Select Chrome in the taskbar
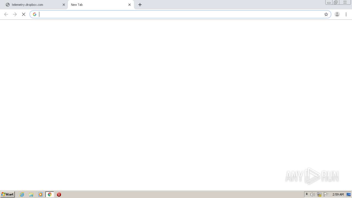This screenshot has width=352, height=198. click(50, 194)
